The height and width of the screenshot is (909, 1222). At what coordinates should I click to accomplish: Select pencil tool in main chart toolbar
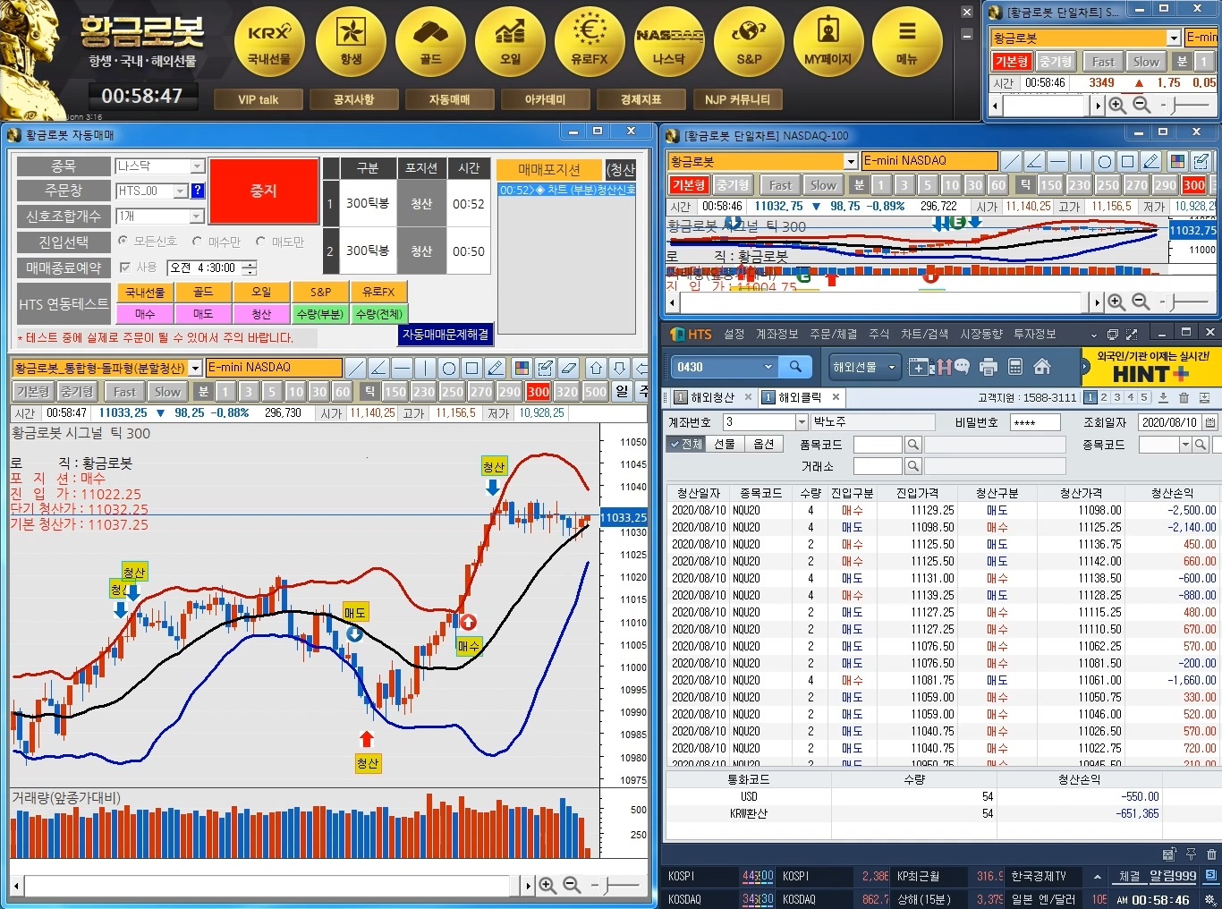pyautogui.click(x=495, y=368)
